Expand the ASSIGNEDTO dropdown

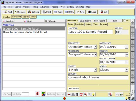pos(95,55)
